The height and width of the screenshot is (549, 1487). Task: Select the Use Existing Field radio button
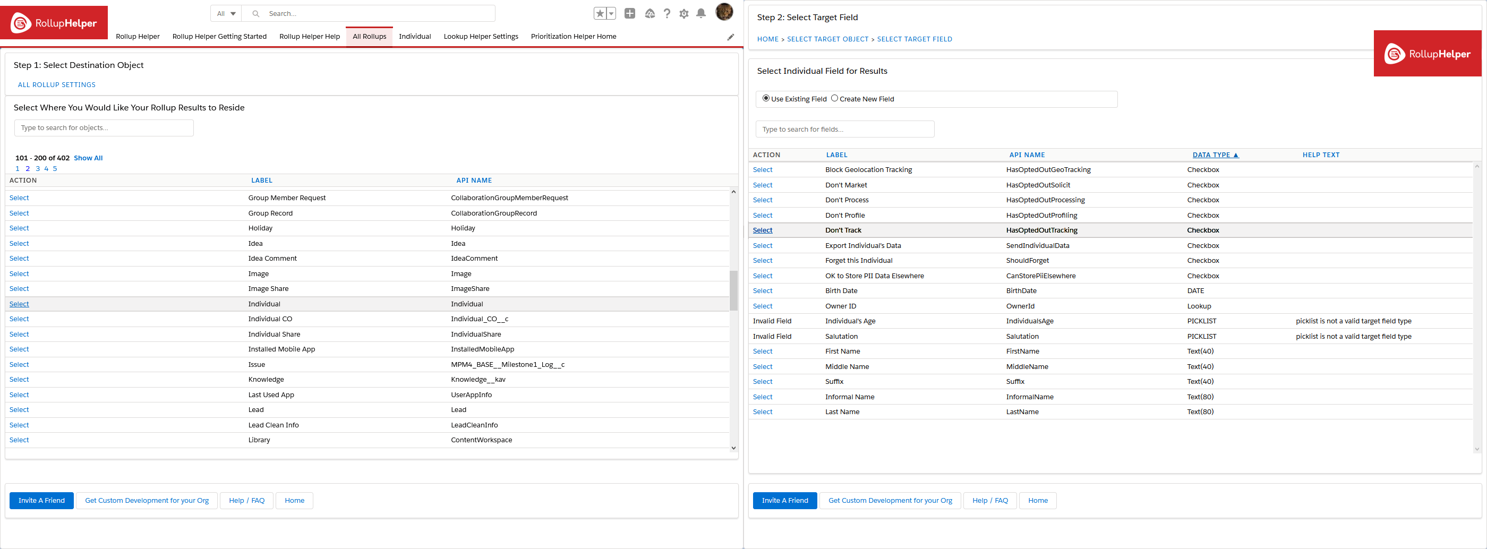point(765,98)
